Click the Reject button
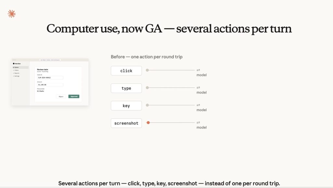Screen dimensions: 333x188 tap(61, 96)
